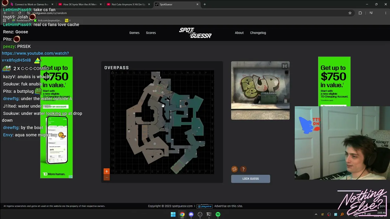390x219 pixels.
Task: Open Discord from the taskbar
Action: [191, 214]
